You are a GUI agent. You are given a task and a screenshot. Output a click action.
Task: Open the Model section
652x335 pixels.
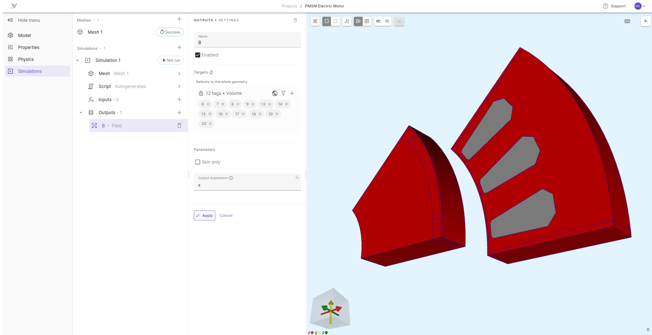click(x=38, y=36)
